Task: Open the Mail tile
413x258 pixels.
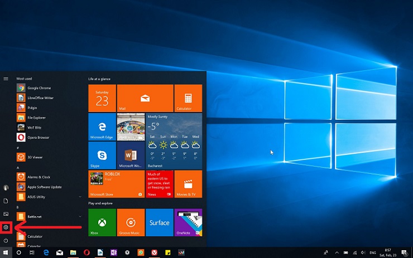Action: coord(145,98)
